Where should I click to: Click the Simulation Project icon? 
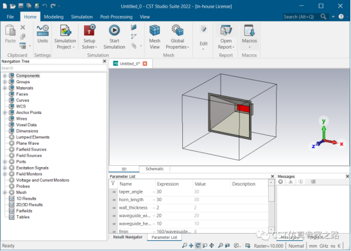(x=65, y=30)
